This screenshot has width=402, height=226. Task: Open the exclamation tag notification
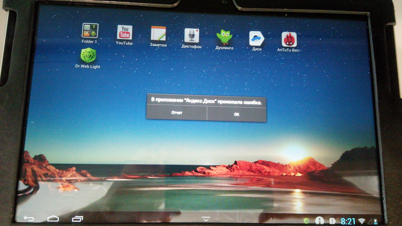(332, 221)
